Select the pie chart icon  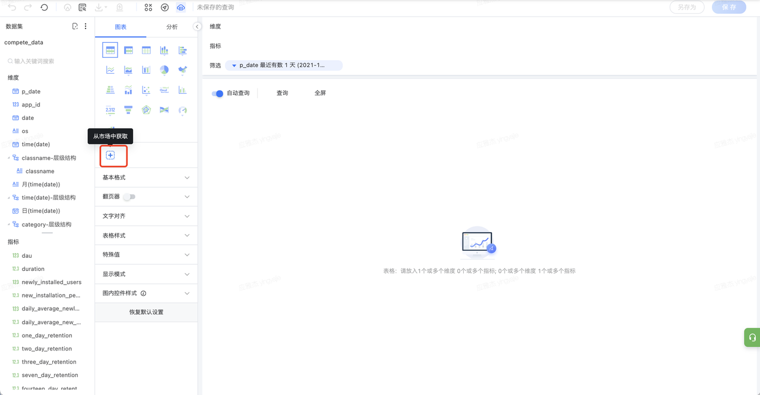point(164,70)
